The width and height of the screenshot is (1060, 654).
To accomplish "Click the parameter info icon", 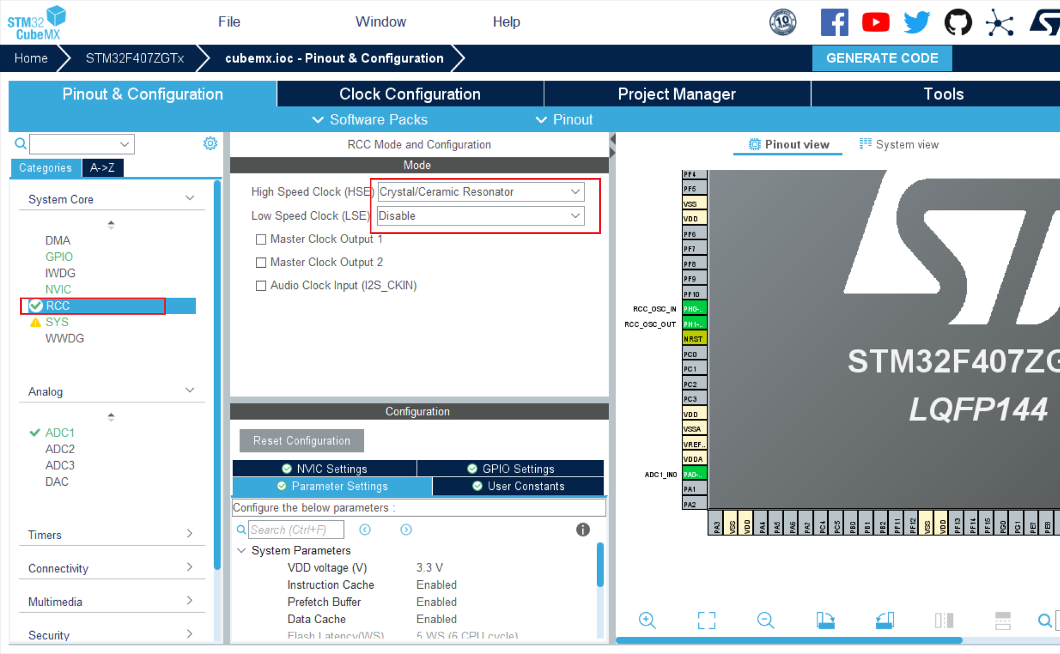I will point(583,529).
